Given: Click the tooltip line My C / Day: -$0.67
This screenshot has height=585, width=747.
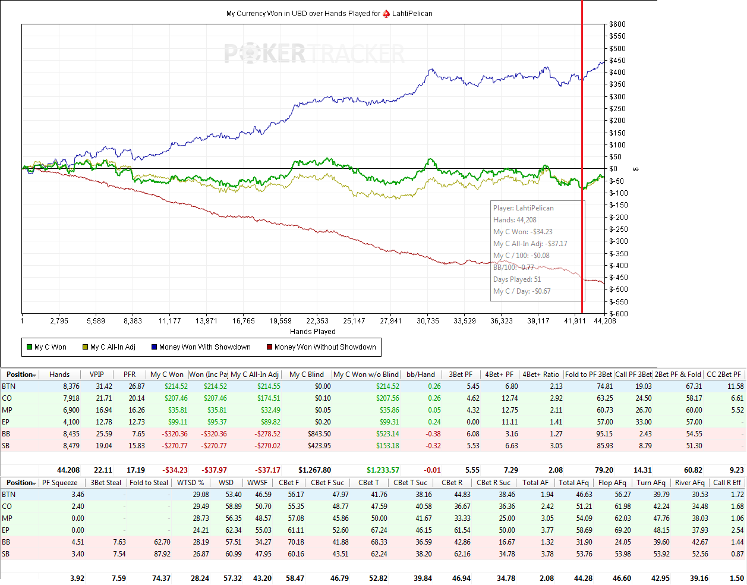Looking at the screenshot, I should click(522, 291).
